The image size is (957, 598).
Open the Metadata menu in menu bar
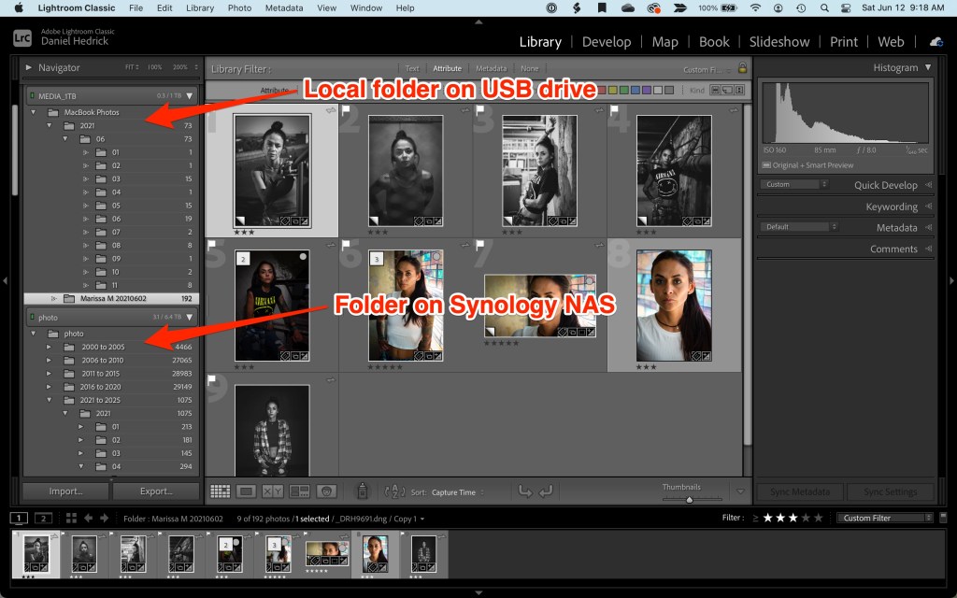pos(284,7)
